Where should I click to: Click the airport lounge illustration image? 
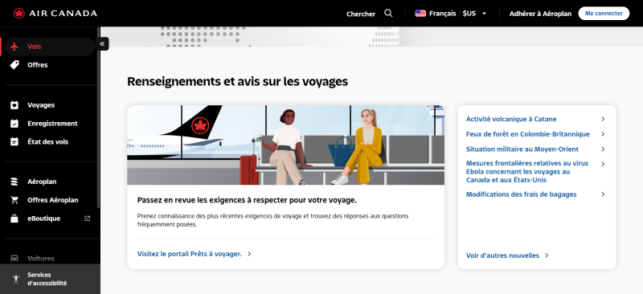coord(286,145)
